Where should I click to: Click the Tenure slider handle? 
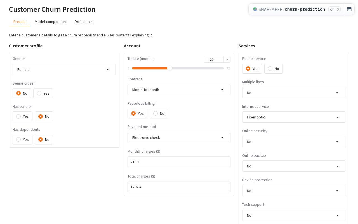pyautogui.click(x=169, y=68)
